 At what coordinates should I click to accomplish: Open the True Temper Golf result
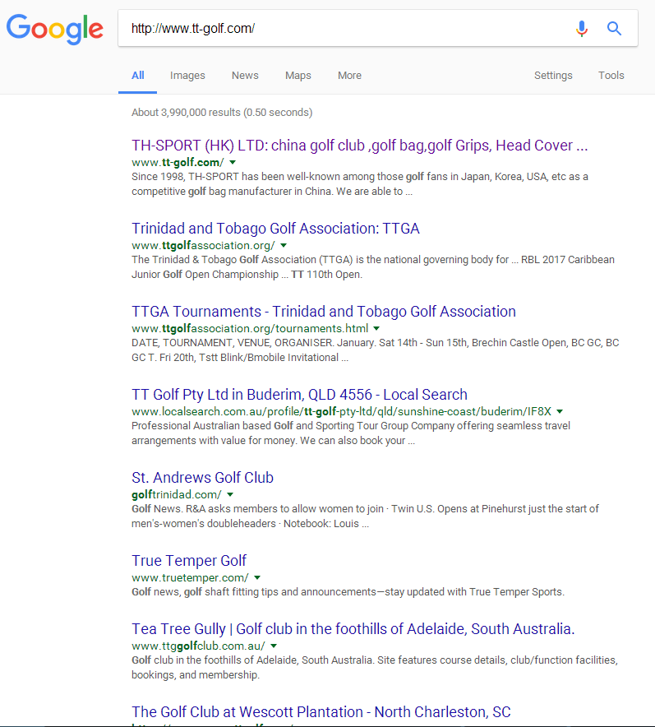pos(189,561)
